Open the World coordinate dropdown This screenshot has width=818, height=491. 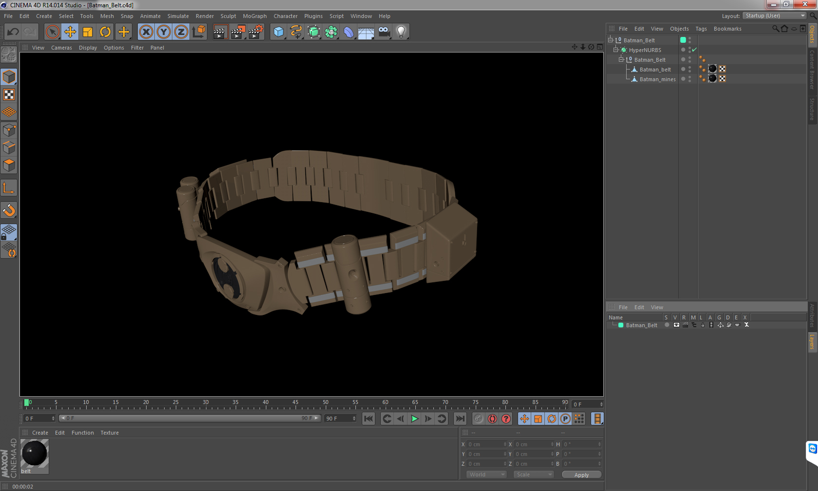[486, 474]
